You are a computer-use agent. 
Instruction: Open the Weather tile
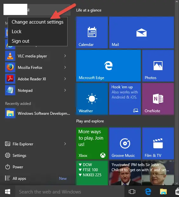pos(92,99)
